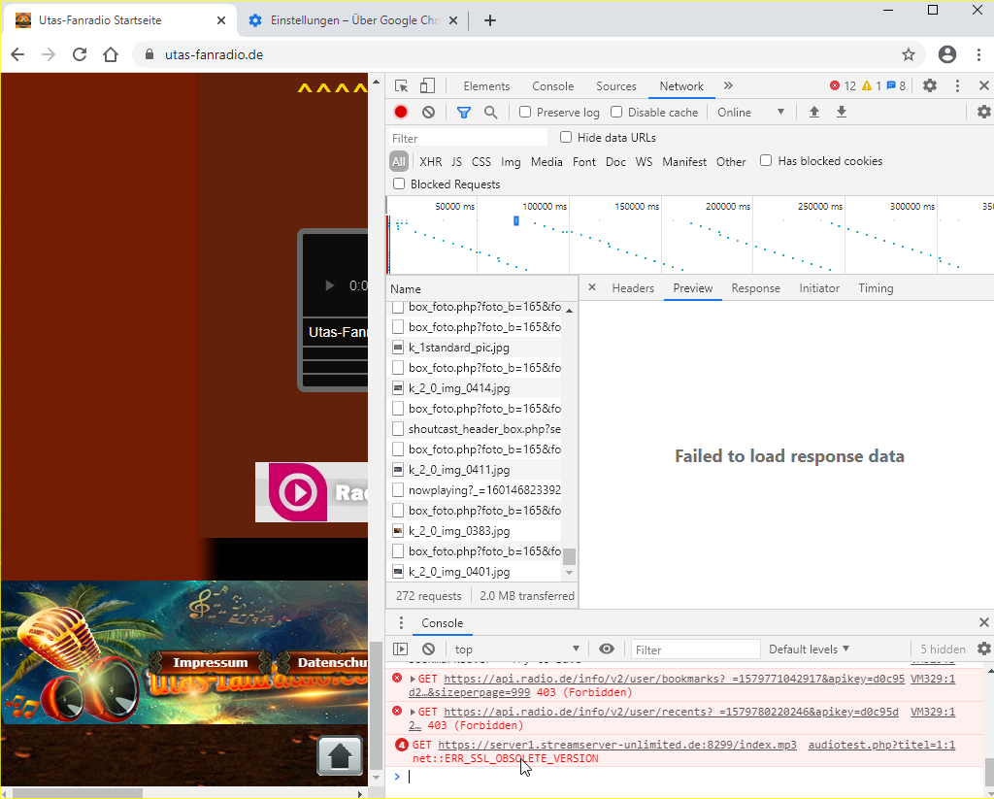Switch to the Sources tab
994x799 pixels.
point(615,86)
